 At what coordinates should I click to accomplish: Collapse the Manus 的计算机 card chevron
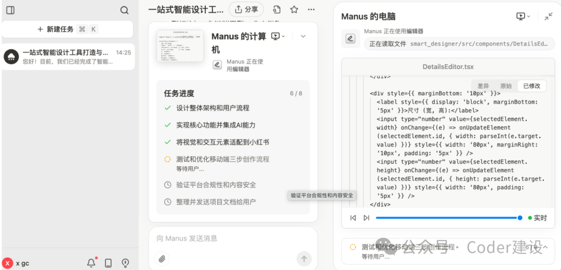[303, 36]
